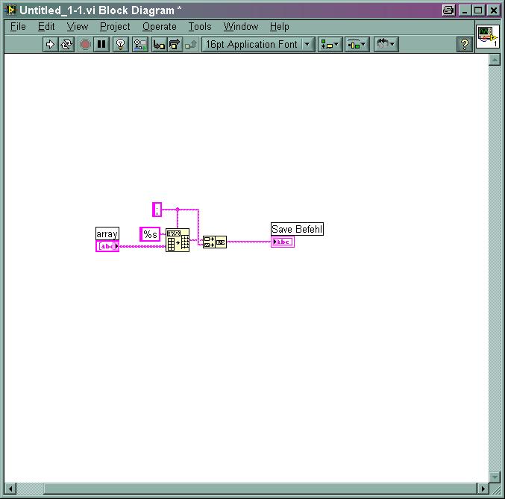Screen dimensions: 505x499
Task: Click the Step Over button
Action: coord(175,45)
